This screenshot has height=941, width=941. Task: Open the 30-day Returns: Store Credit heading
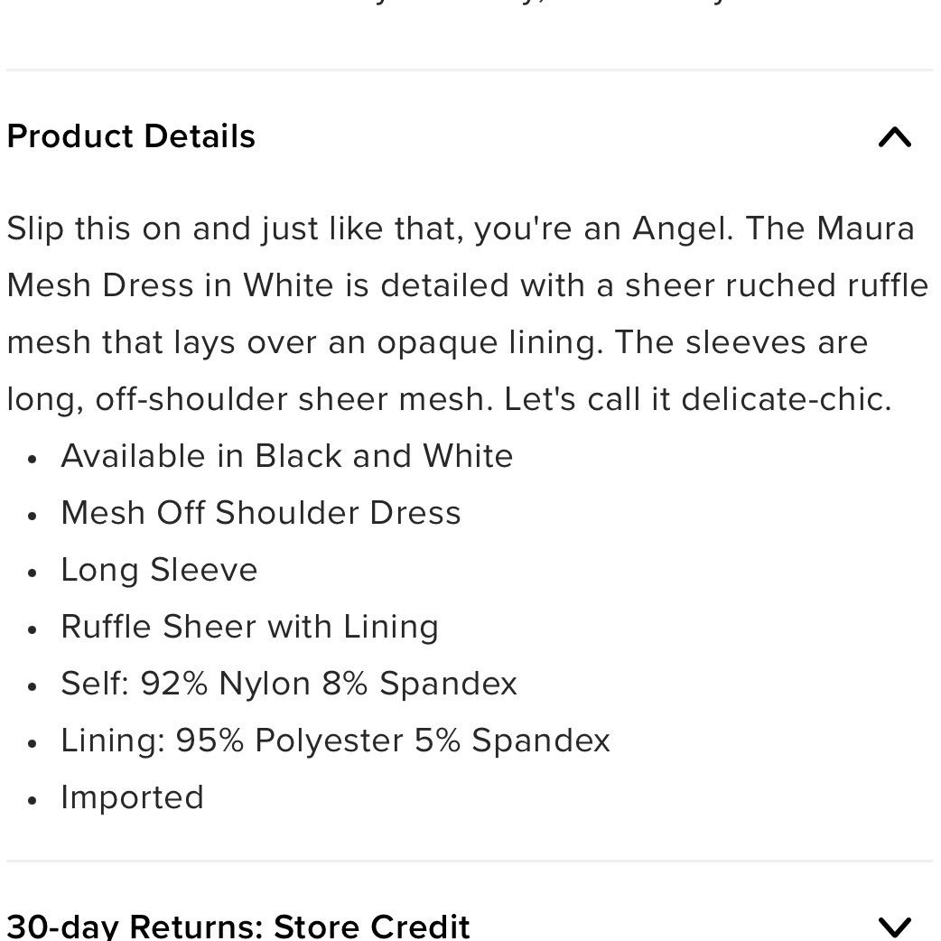pyautogui.click(x=238, y=926)
